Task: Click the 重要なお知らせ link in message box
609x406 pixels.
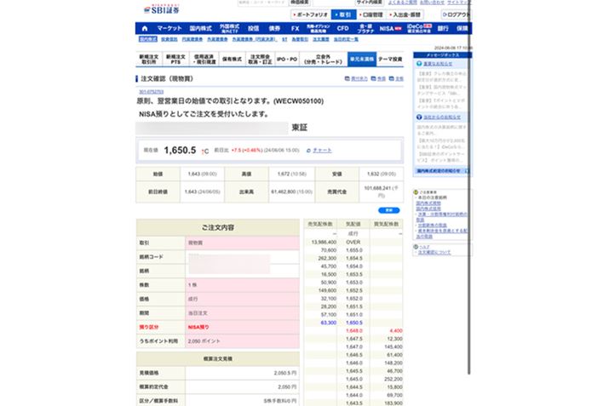Action: 432,64
